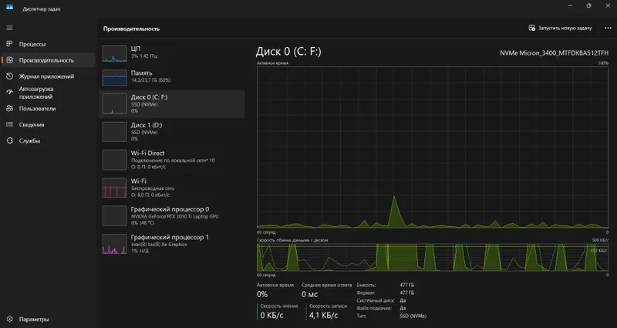
Task: Click the Среднее время ответа 0 мс value
Action: [x=309, y=295]
